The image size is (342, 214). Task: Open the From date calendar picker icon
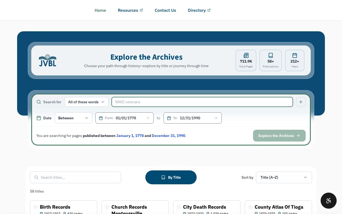[x=101, y=118]
